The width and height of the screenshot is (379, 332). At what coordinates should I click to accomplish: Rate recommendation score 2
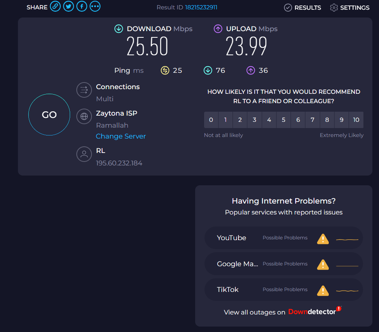(x=240, y=120)
